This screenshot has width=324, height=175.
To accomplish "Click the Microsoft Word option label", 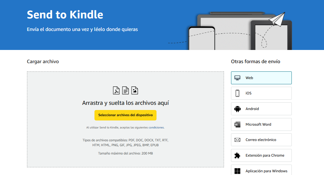I will click(x=258, y=124).
